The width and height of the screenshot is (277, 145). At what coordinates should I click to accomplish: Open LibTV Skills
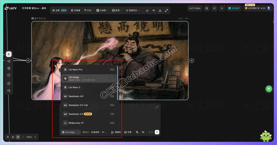click(x=195, y=8)
